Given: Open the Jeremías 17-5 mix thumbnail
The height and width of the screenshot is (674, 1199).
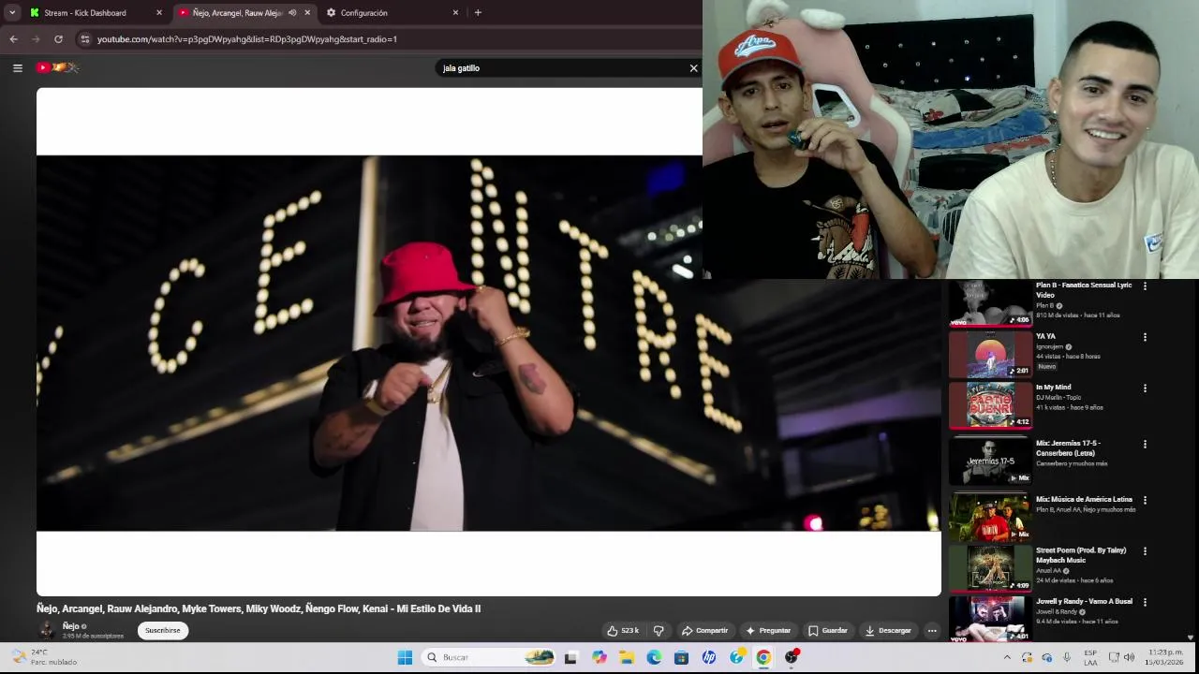Looking at the screenshot, I should coord(990,461).
